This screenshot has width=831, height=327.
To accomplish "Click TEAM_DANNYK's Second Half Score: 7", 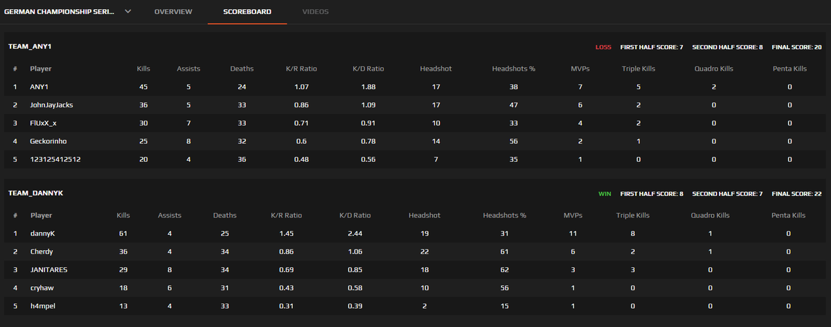I will click(x=726, y=194).
